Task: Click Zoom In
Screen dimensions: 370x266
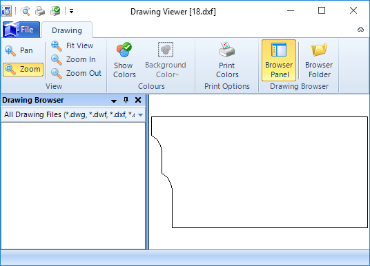Action: (x=74, y=59)
